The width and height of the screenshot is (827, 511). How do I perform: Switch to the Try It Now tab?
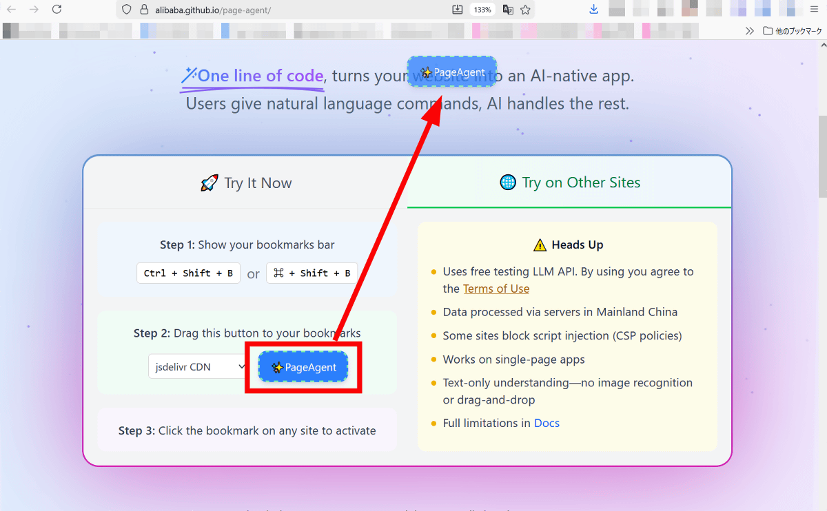pos(246,183)
